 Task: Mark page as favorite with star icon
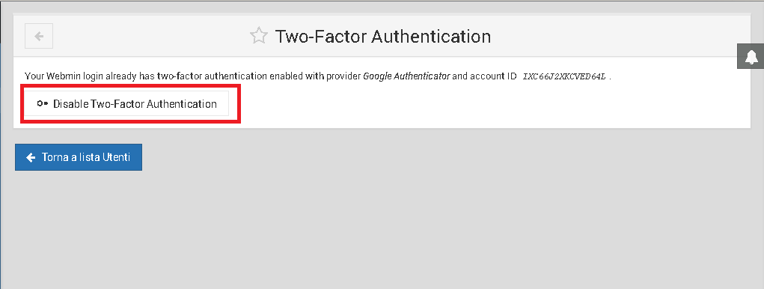259,36
